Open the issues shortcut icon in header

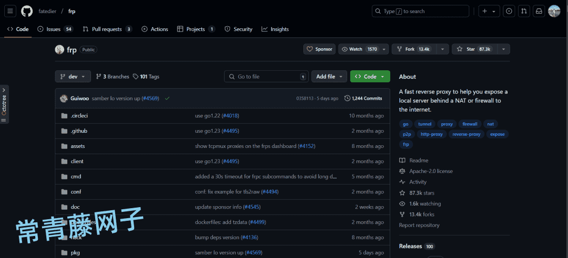(509, 11)
